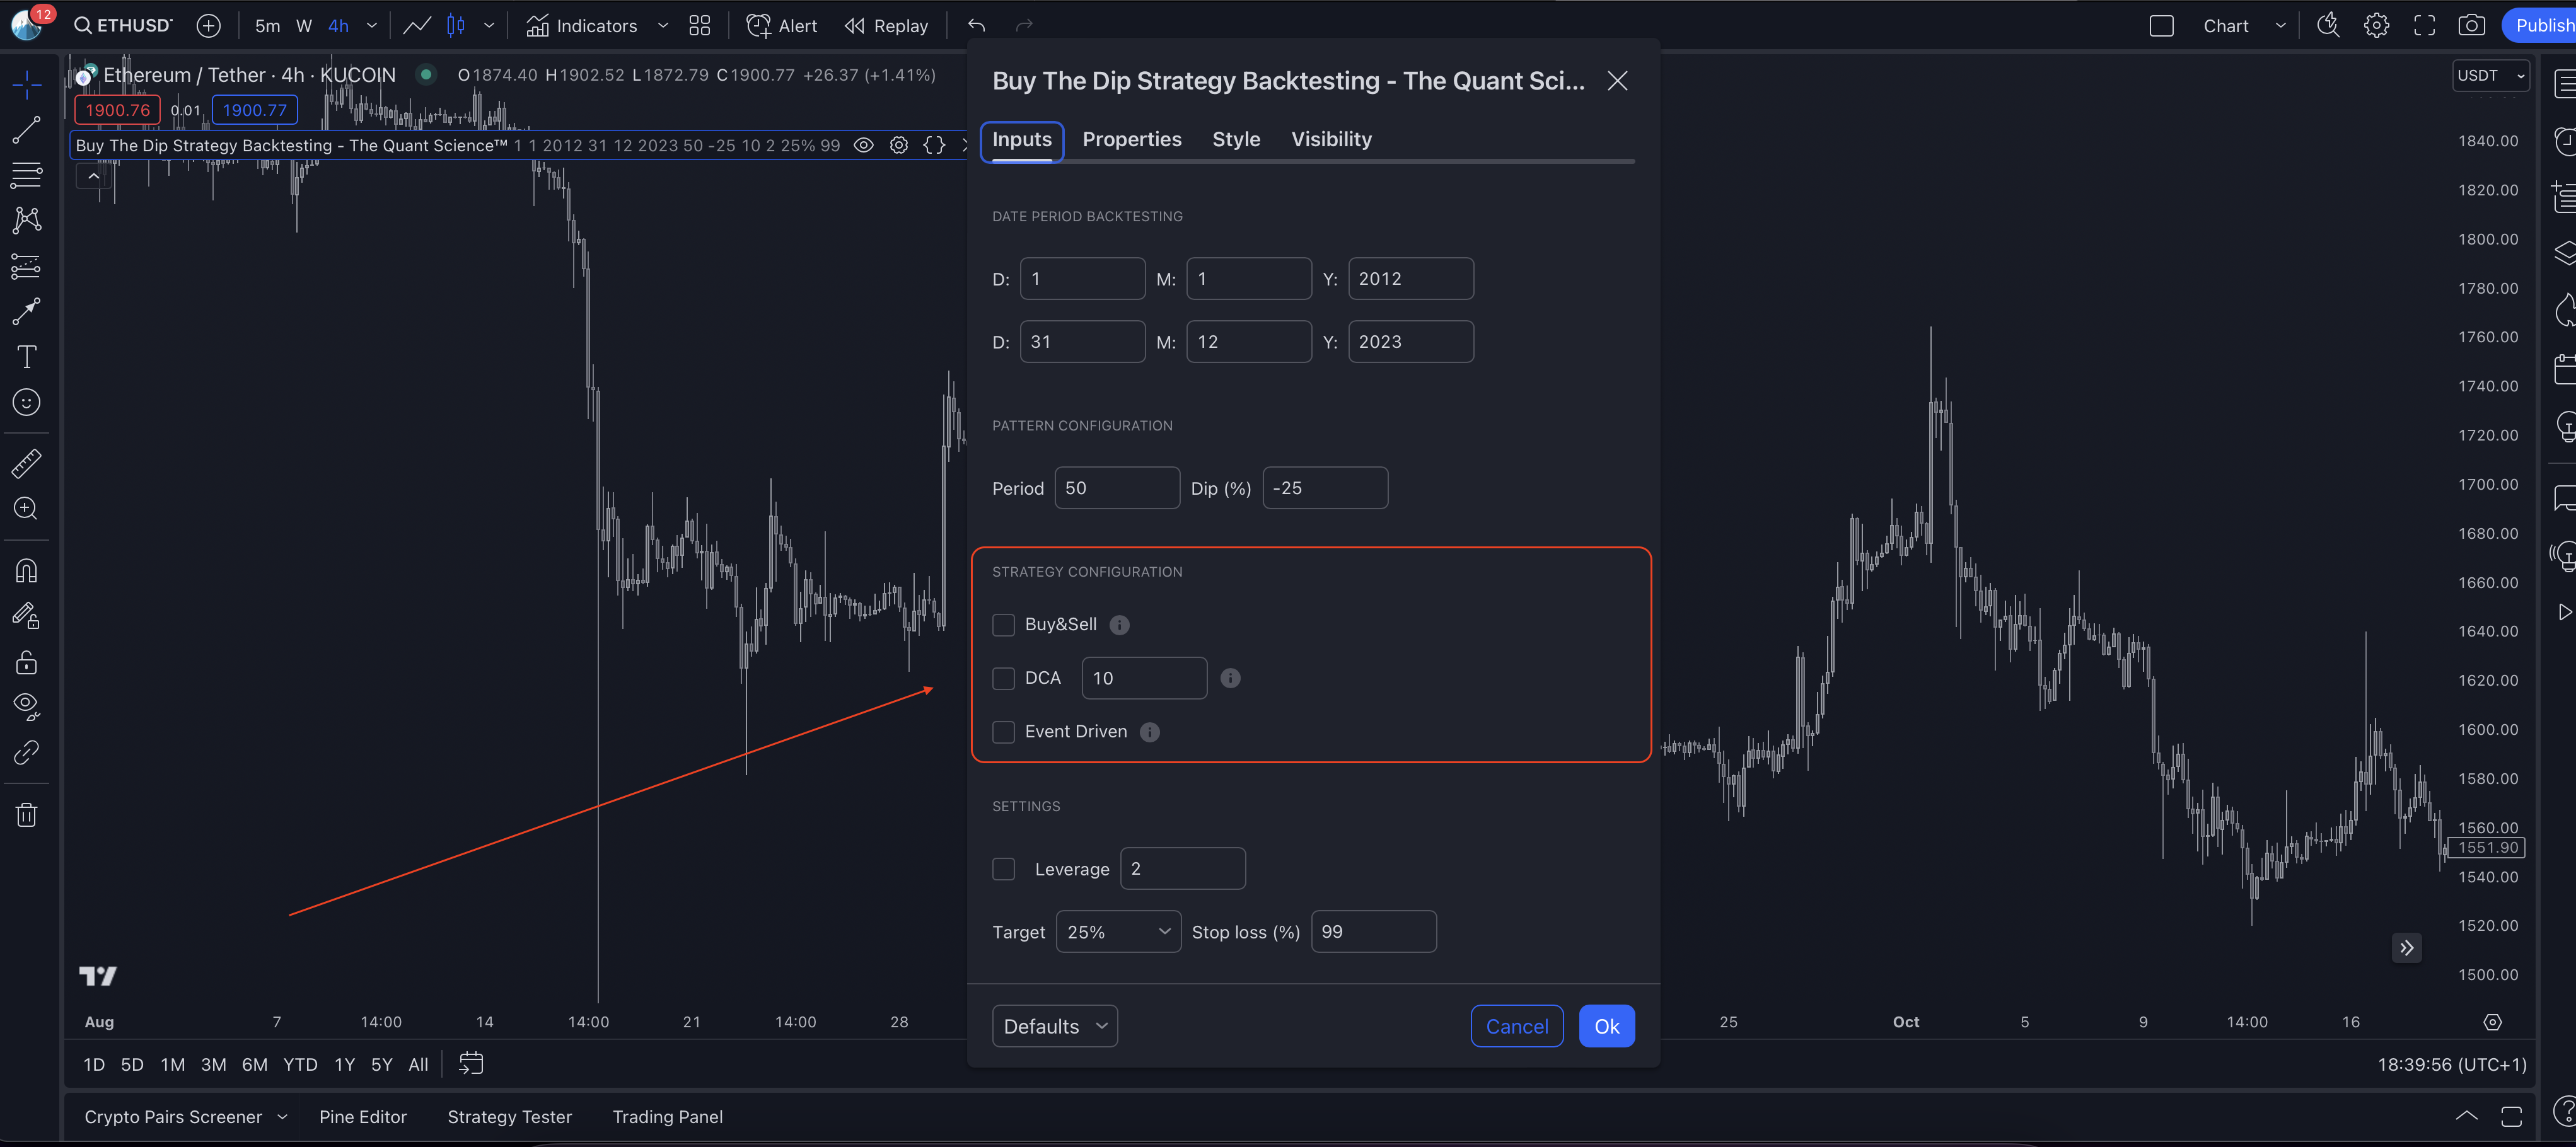Open the Target 25% dropdown
The height and width of the screenshot is (1147, 2576).
click(x=1118, y=932)
